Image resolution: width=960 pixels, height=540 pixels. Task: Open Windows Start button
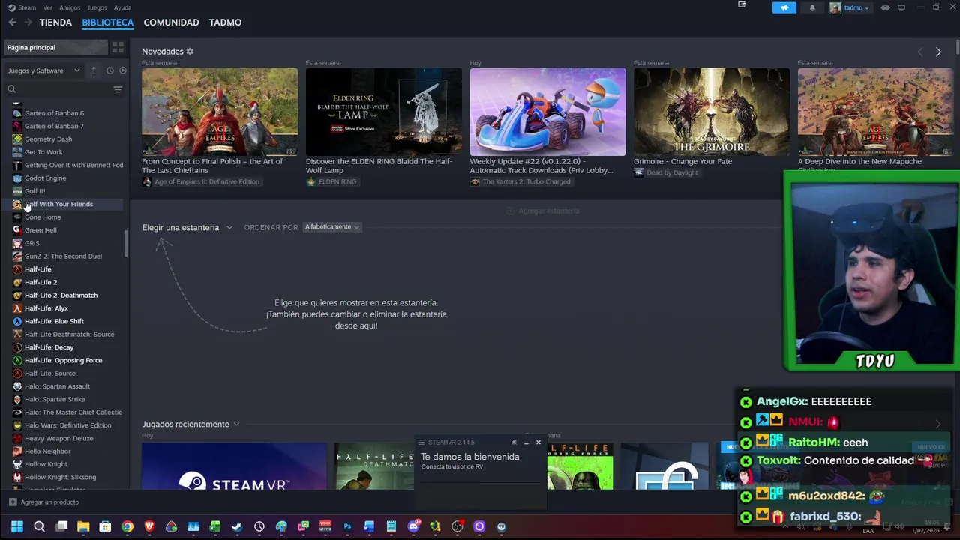point(17,527)
